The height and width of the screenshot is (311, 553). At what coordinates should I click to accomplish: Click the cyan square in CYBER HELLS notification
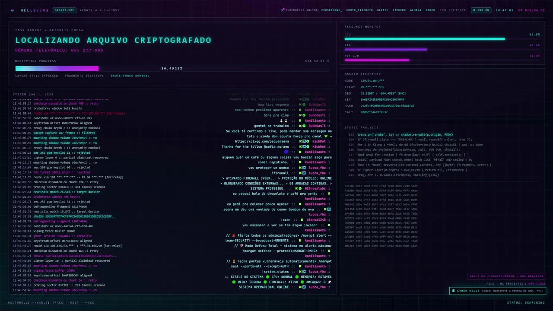tap(453, 291)
